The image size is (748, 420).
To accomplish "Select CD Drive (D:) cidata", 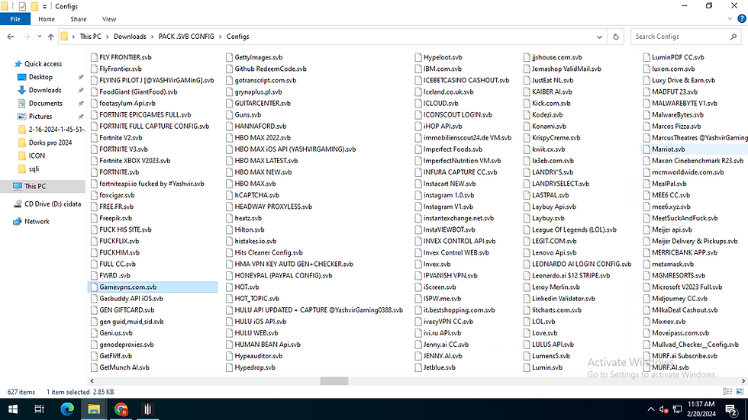I will pos(53,204).
